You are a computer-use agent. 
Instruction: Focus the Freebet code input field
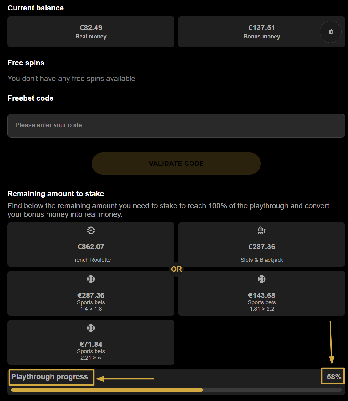tap(176, 126)
